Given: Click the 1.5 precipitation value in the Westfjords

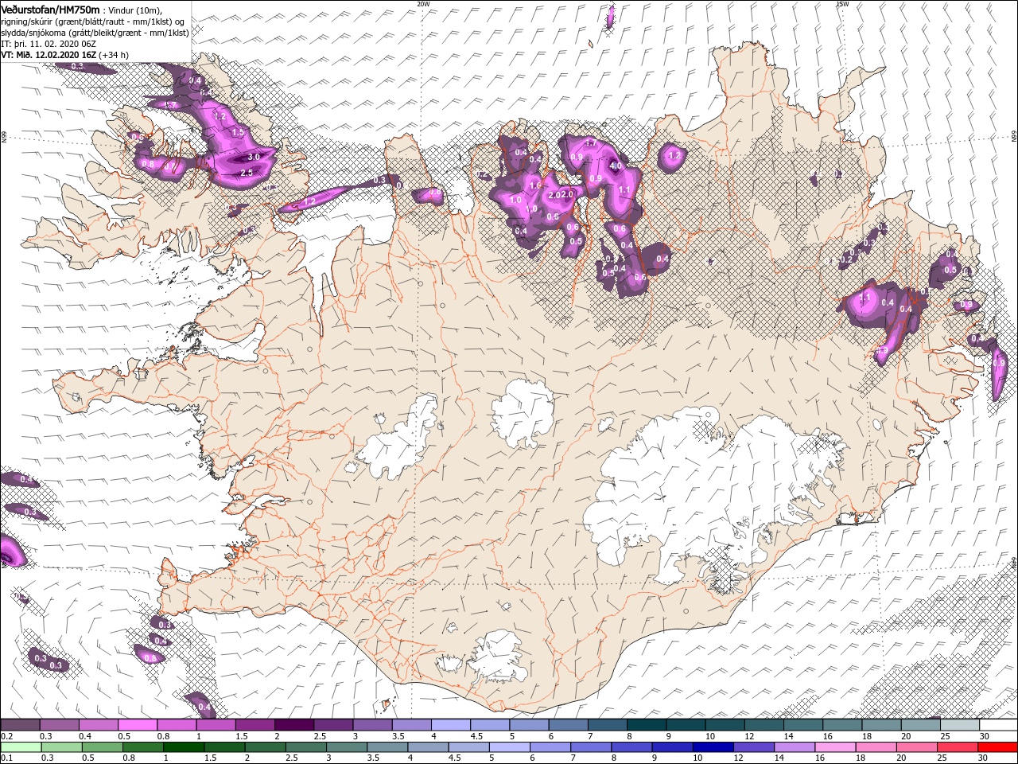Looking at the screenshot, I should point(238,133).
